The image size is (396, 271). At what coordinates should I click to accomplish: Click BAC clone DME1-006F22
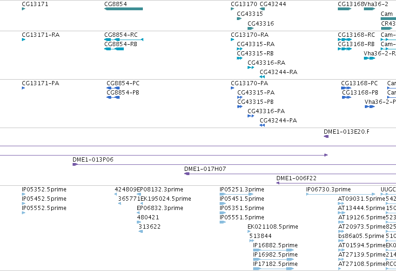296,178
